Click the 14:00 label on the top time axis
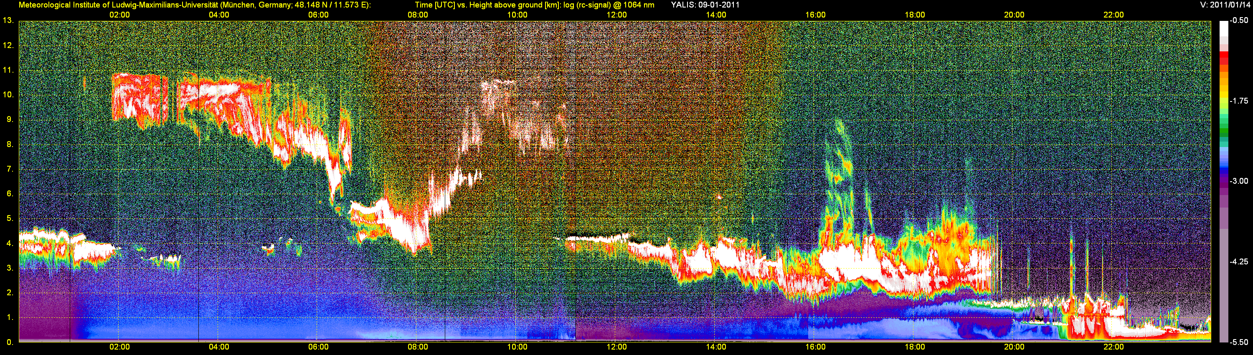This screenshot has width=1253, height=355. [716, 15]
